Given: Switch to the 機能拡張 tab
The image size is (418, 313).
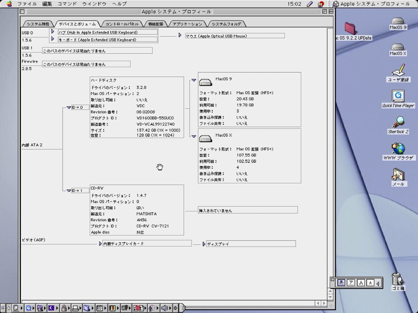Looking at the screenshot, I should (155, 24).
